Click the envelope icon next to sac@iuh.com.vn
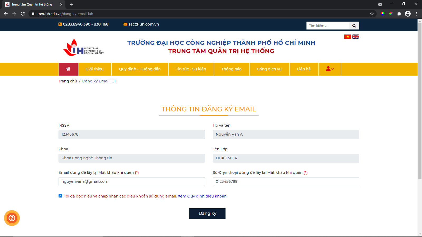 (x=125, y=24)
